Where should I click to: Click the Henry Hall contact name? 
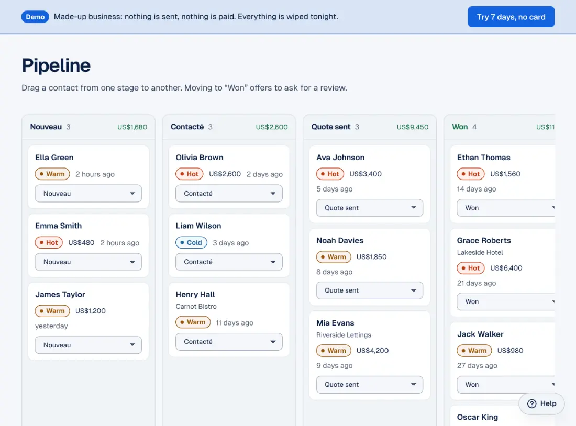point(195,295)
